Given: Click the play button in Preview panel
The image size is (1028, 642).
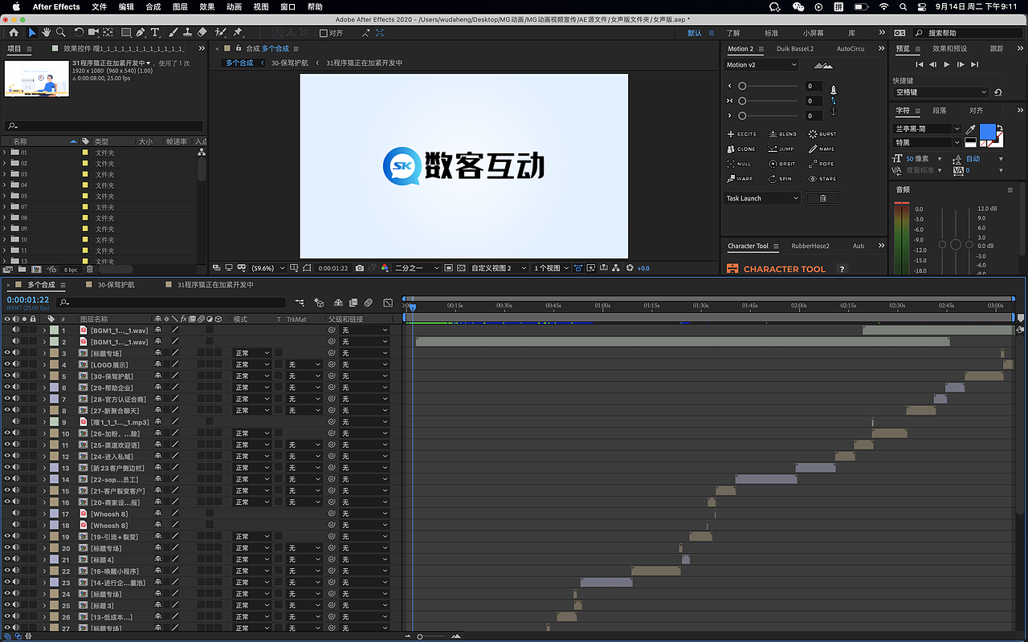Looking at the screenshot, I should [x=947, y=64].
